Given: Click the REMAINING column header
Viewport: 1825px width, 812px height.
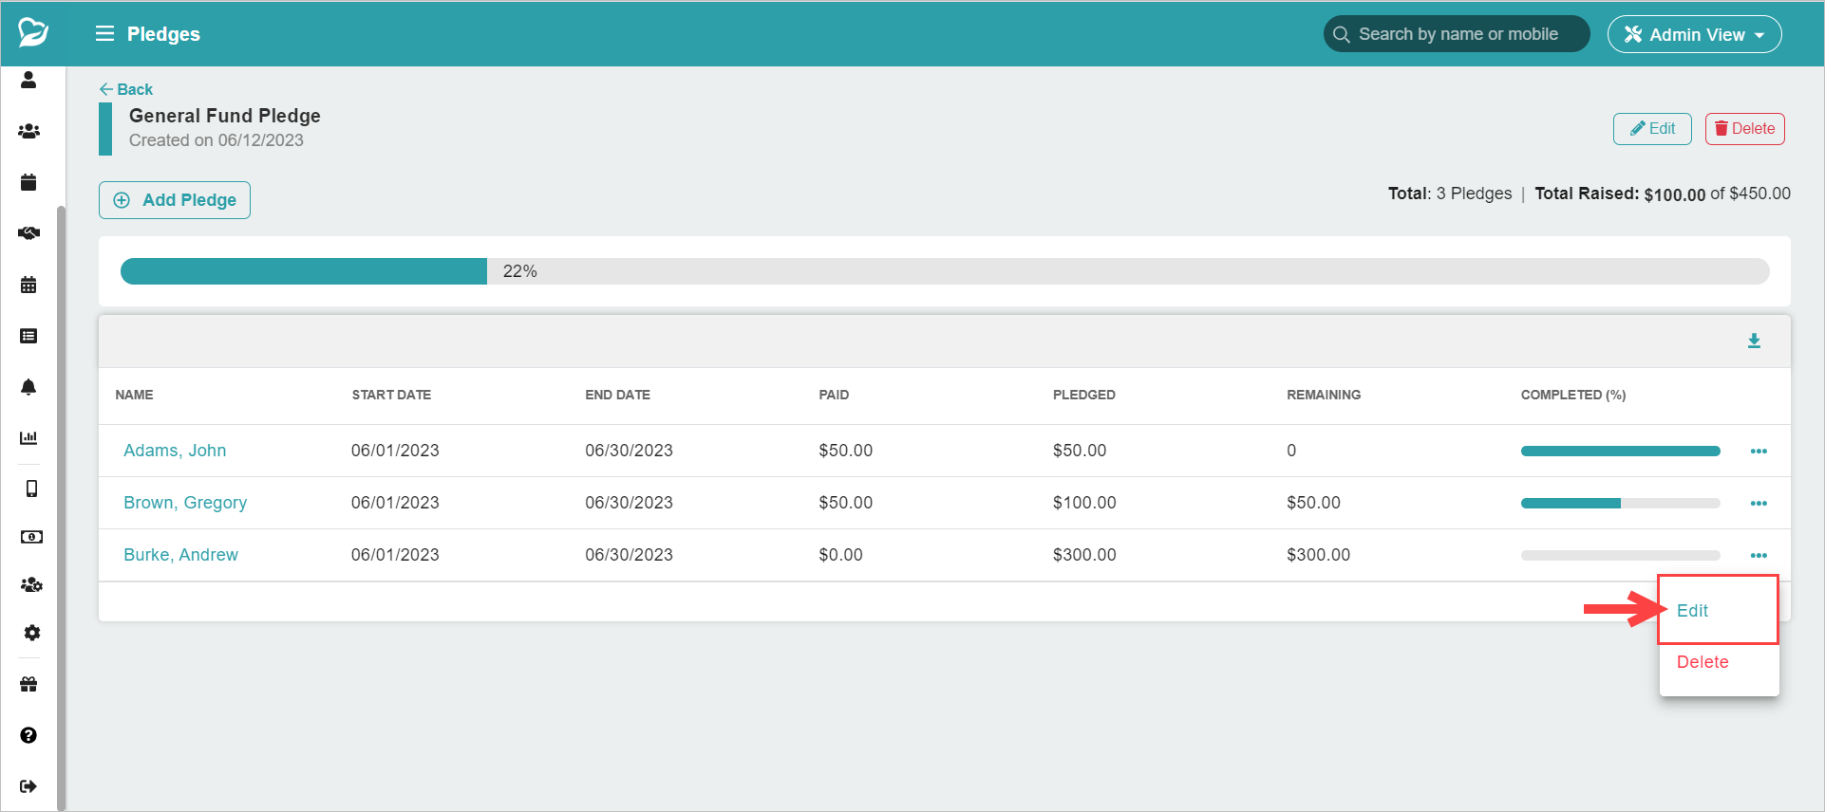Looking at the screenshot, I should coord(1324,395).
